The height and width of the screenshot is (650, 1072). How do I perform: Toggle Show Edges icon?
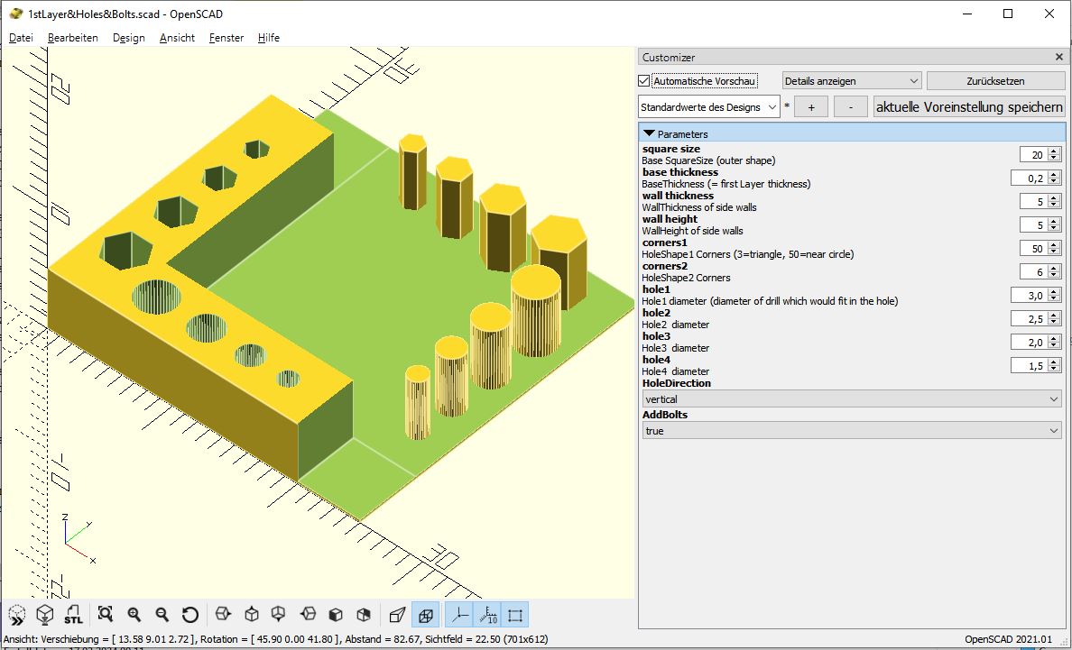(515, 615)
